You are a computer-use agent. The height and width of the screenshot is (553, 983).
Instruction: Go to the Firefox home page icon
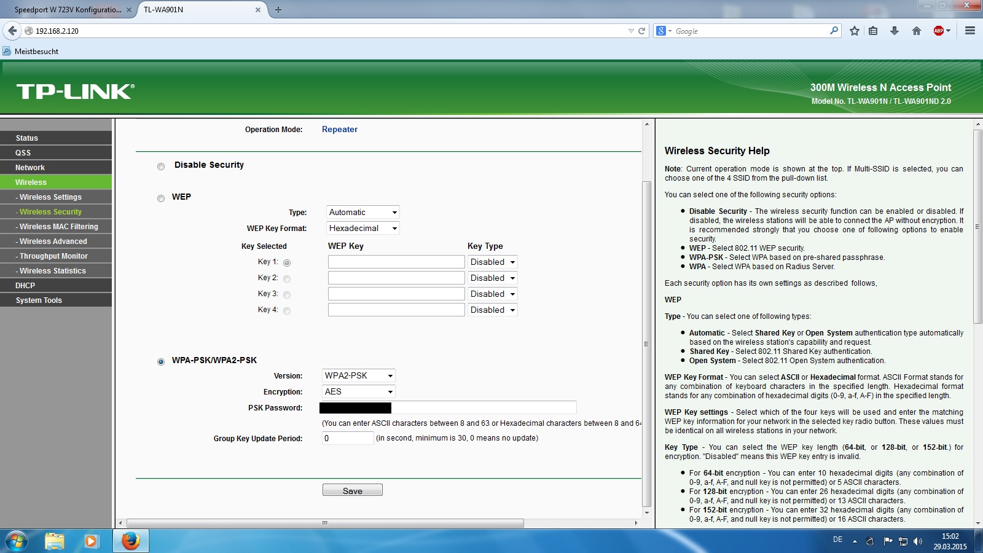pos(917,31)
